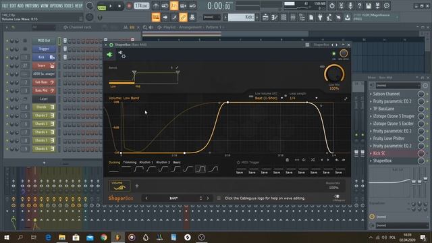
Task: Click the 174 tempo field
Action: [x=142, y=6]
